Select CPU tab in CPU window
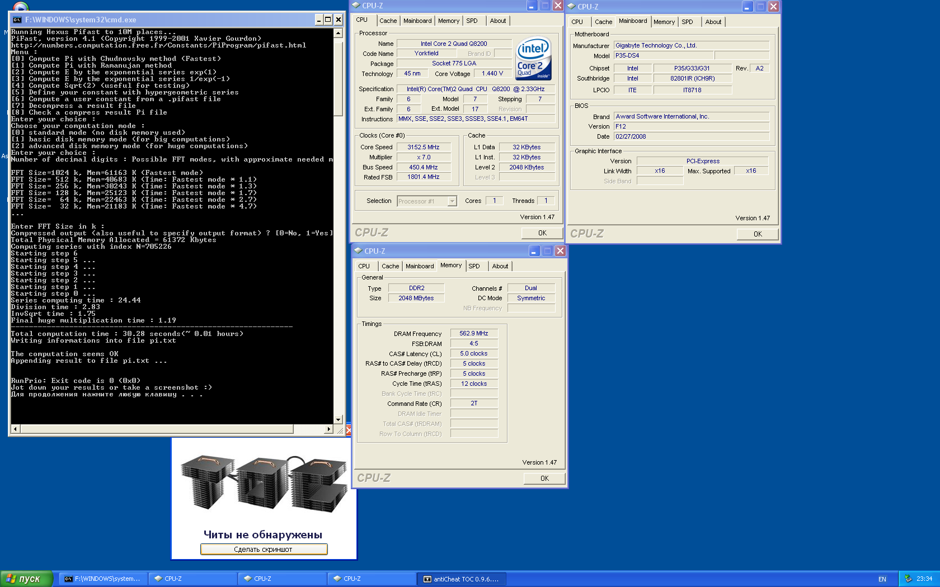The width and height of the screenshot is (940, 587). pyautogui.click(x=363, y=20)
